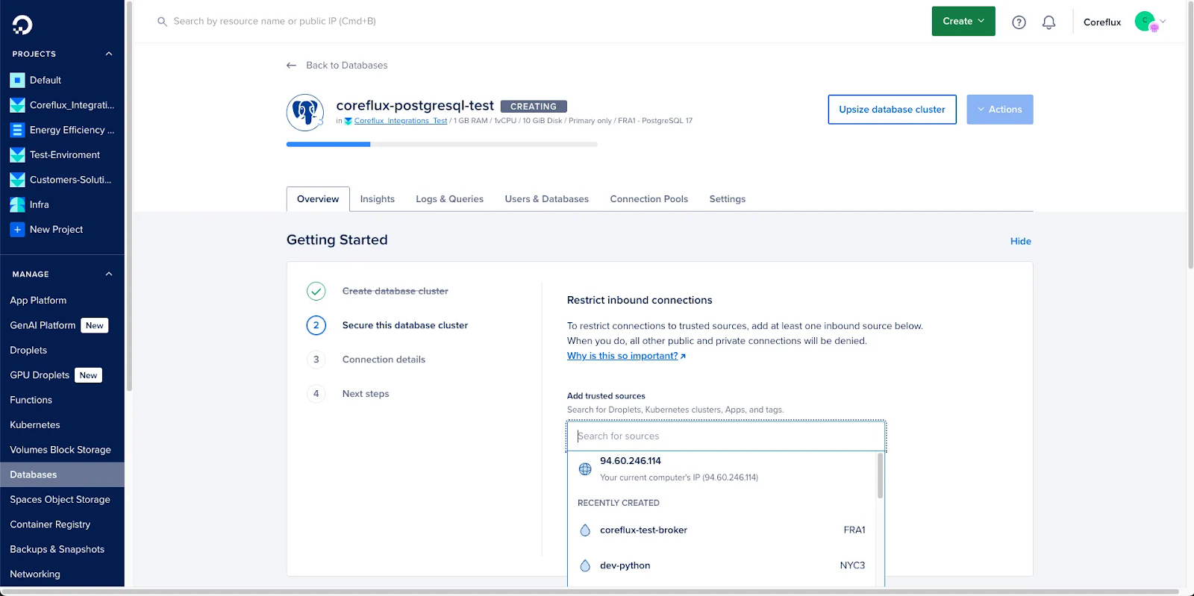Click the globe icon beside 94.60.246.114

(585, 469)
